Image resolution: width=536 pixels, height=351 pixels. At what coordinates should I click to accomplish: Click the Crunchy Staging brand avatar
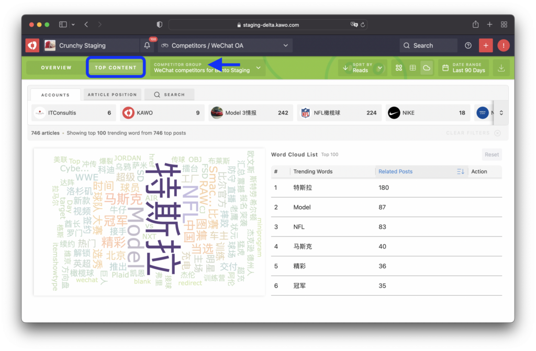point(50,46)
